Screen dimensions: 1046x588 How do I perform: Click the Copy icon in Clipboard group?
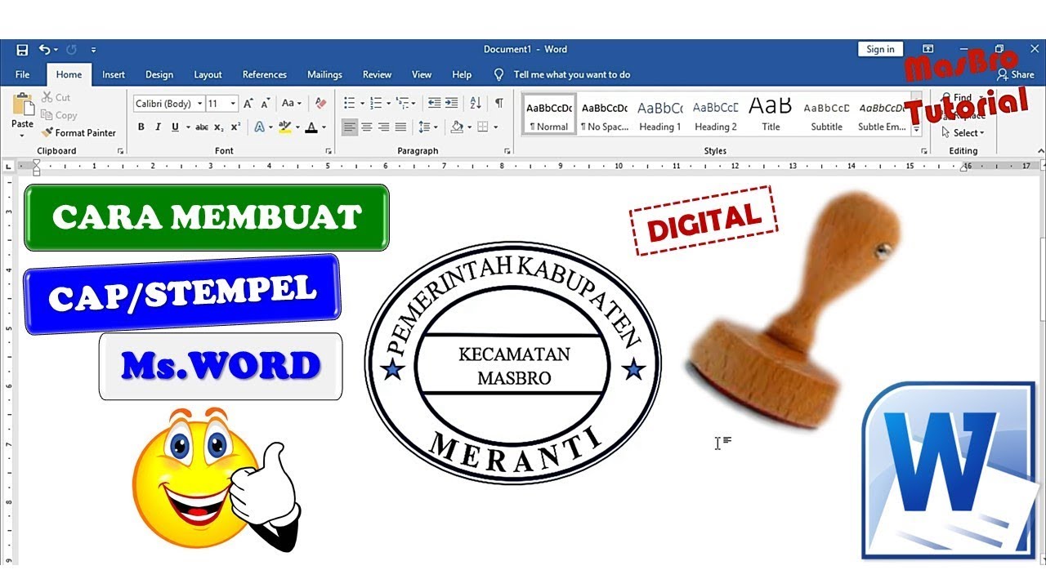click(47, 115)
